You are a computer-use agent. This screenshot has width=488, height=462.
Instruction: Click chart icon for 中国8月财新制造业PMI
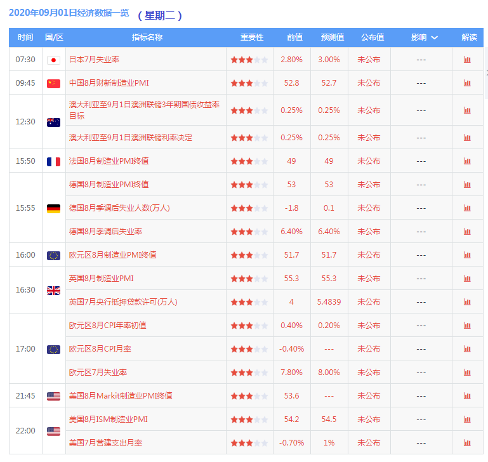[467, 83]
